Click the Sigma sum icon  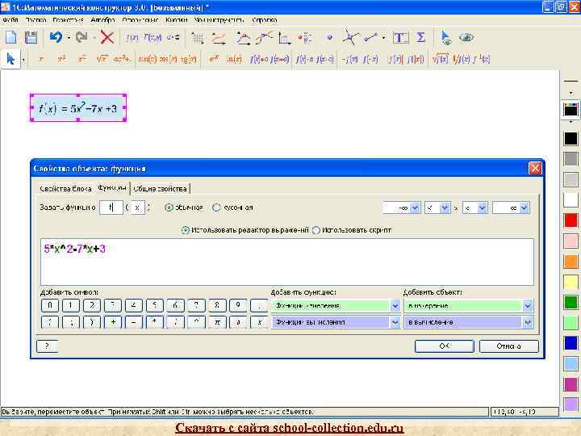click(420, 37)
